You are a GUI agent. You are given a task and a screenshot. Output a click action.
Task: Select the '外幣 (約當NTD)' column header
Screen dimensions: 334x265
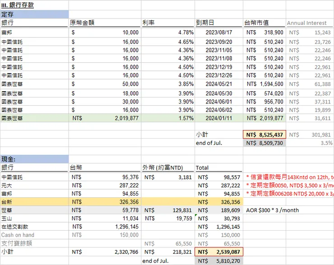click(162, 167)
